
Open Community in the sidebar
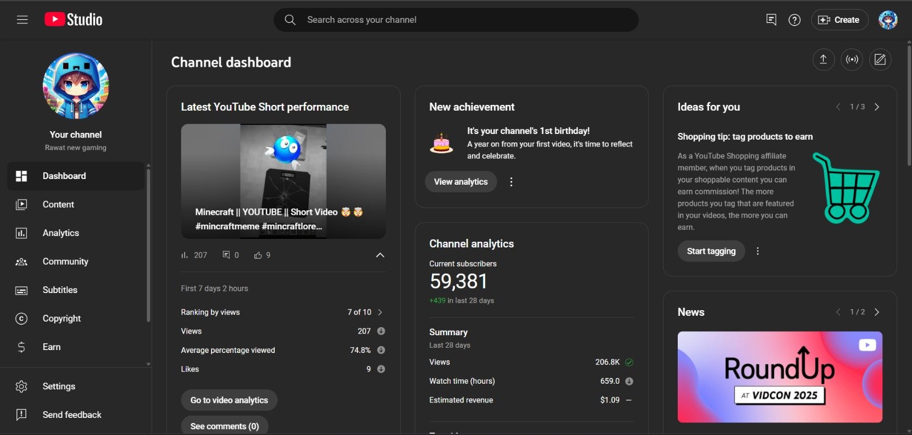click(76, 262)
